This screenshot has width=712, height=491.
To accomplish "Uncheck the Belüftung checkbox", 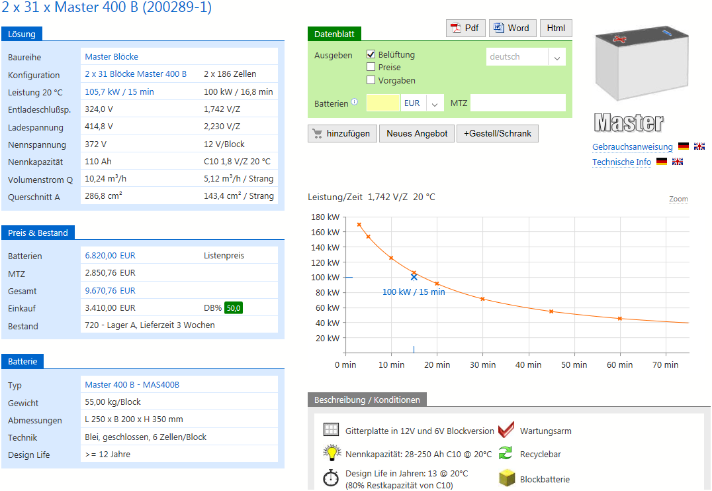I will point(371,54).
